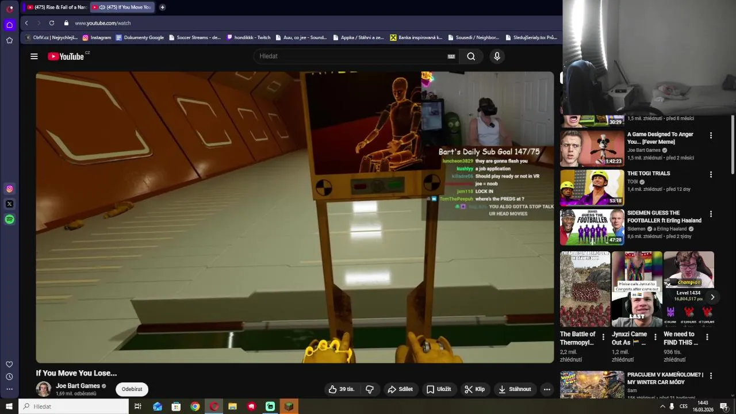
Task: Open the on-screen keyboard icon in search
Action: click(x=451, y=56)
